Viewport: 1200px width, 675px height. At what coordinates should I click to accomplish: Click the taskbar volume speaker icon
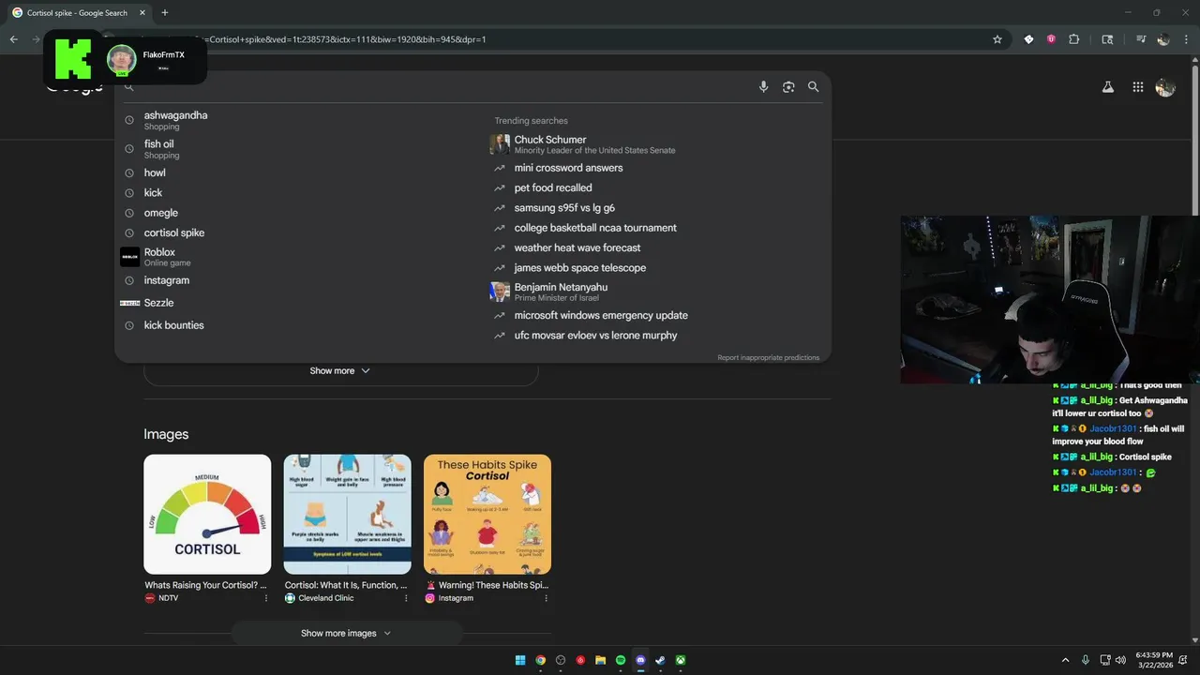click(x=1119, y=660)
